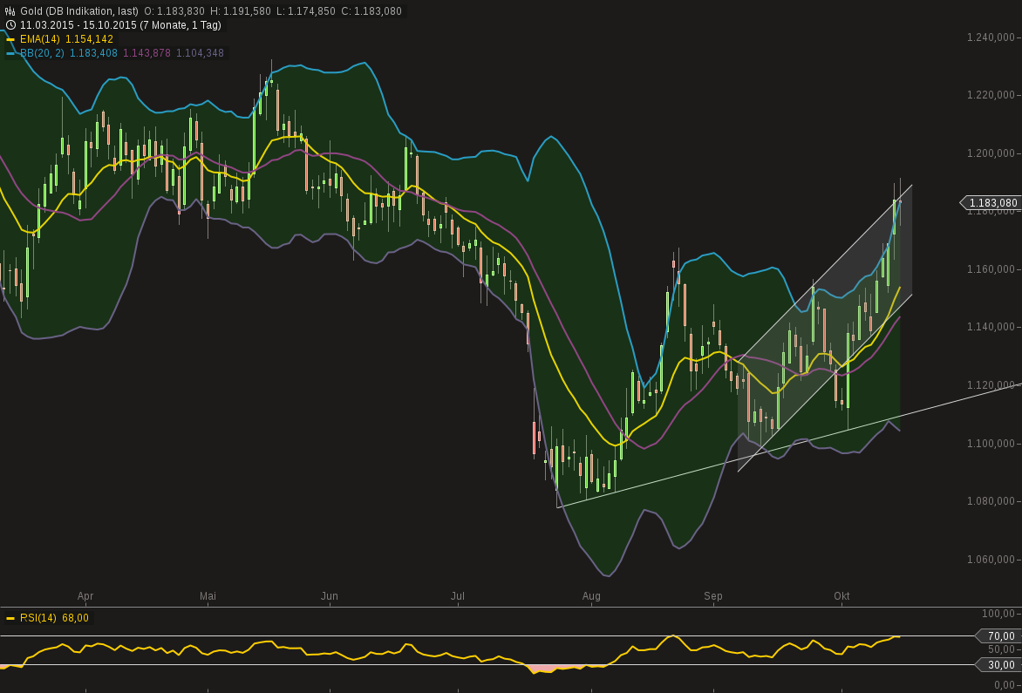The image size is (1022, 693).
Task: Click the clock icon beside the date range
Action: [10, 24]
